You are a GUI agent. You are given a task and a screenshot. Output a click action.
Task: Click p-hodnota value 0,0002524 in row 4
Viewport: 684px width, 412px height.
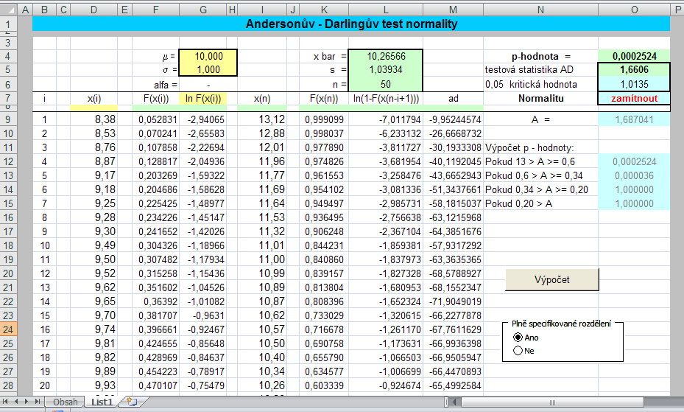[634, 56]
